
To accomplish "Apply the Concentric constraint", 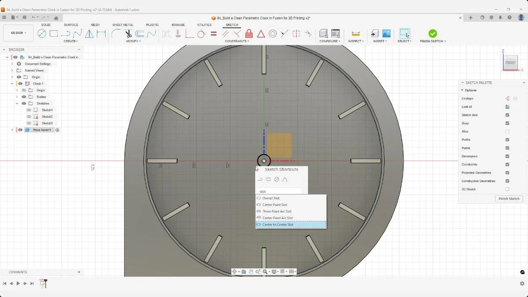I will click(272, 33).
